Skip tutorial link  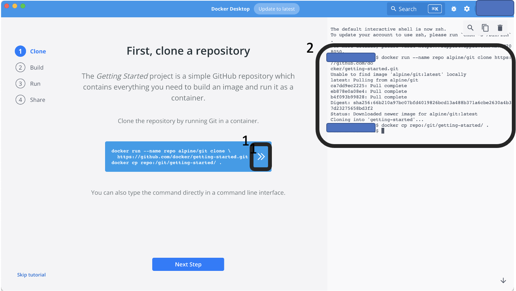tap(32, 275)
